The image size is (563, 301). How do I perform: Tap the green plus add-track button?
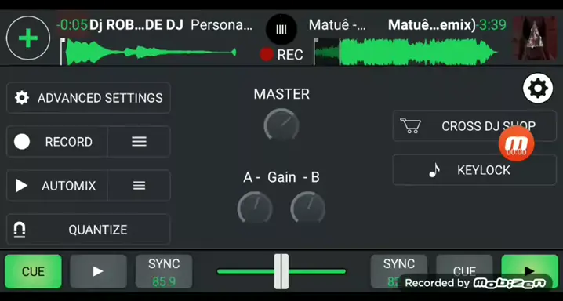pos(28,38)
